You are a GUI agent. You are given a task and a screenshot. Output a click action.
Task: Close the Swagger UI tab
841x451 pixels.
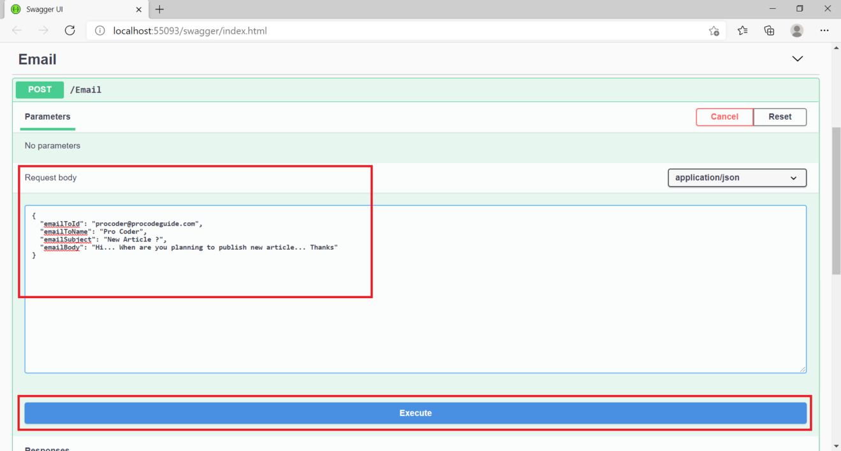139,10
